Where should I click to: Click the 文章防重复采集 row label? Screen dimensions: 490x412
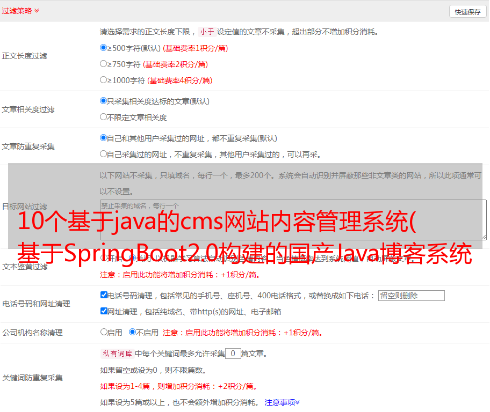tap(28, 146)
